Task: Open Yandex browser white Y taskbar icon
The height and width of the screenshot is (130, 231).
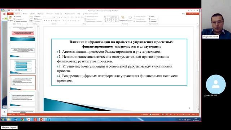Action: point(29,120)
